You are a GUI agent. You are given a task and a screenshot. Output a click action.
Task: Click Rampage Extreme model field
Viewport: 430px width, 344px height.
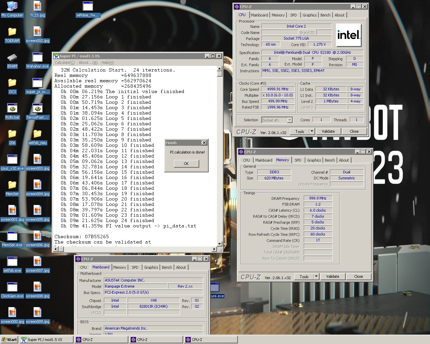click(x=135, y=286)
